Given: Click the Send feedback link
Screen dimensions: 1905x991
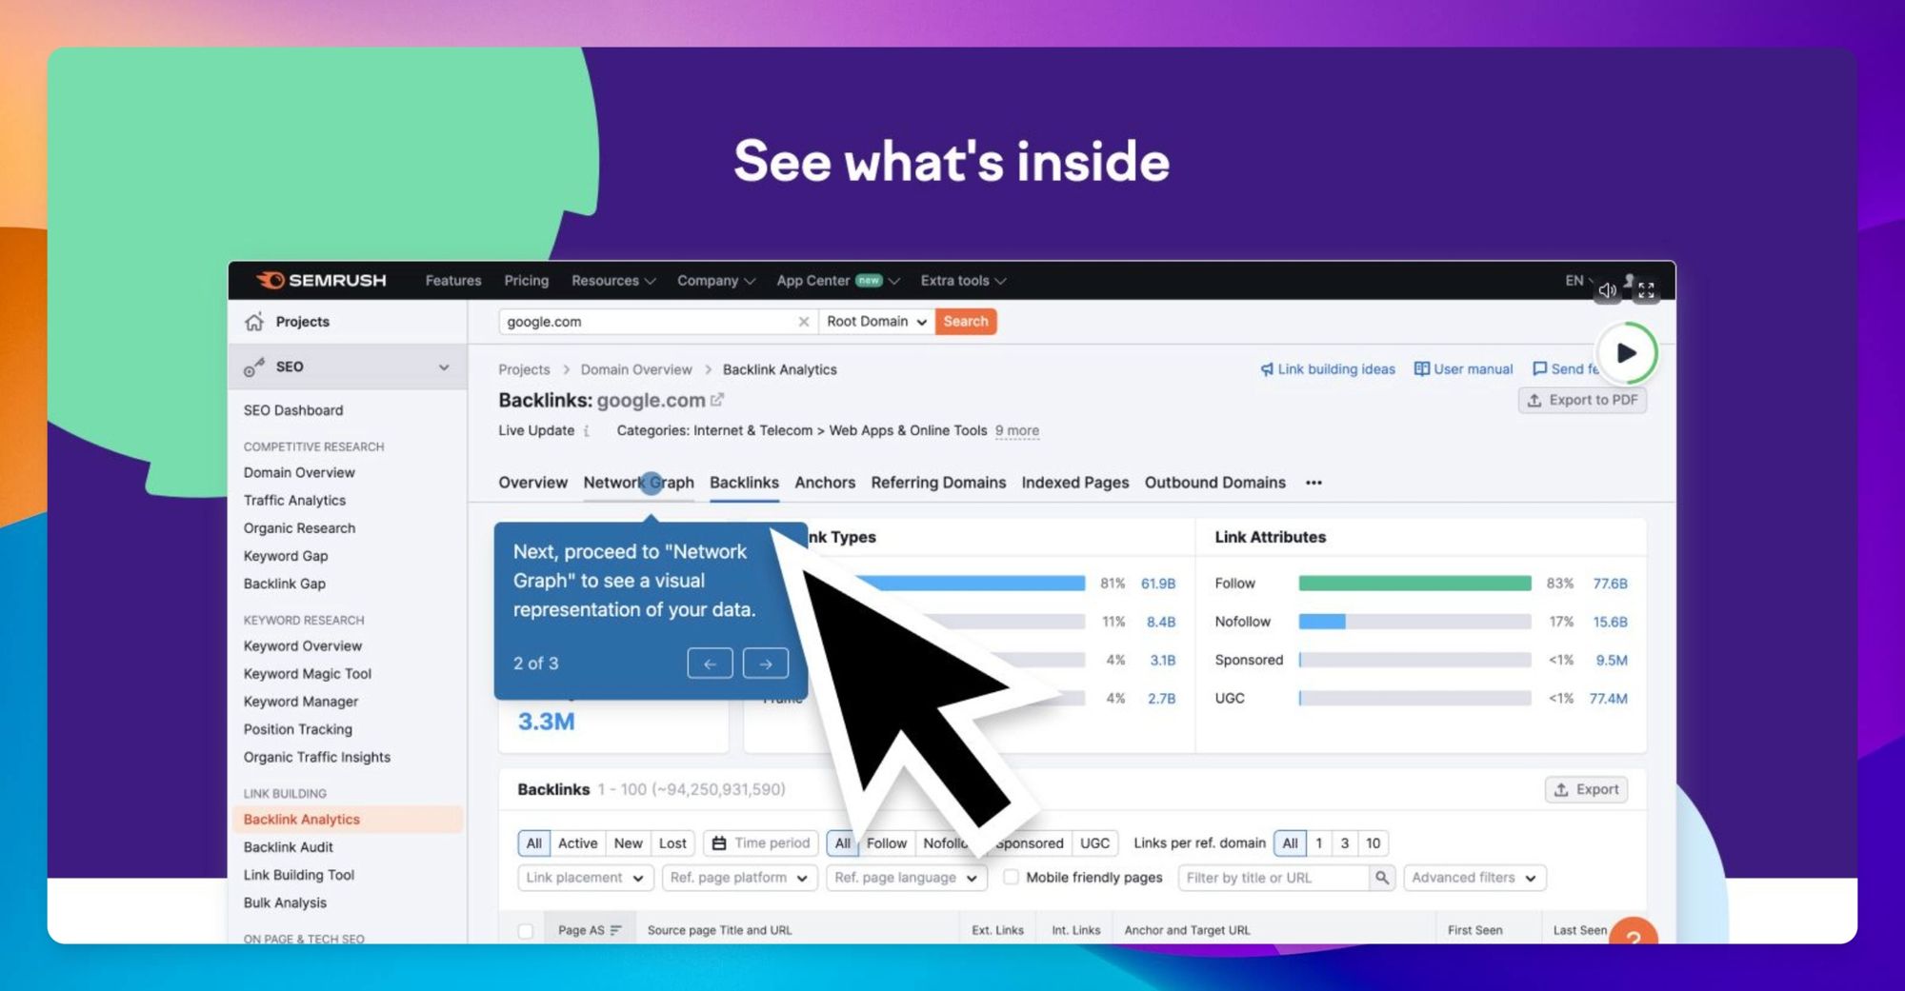Looking at the screenshot, I should (1565, 369).
